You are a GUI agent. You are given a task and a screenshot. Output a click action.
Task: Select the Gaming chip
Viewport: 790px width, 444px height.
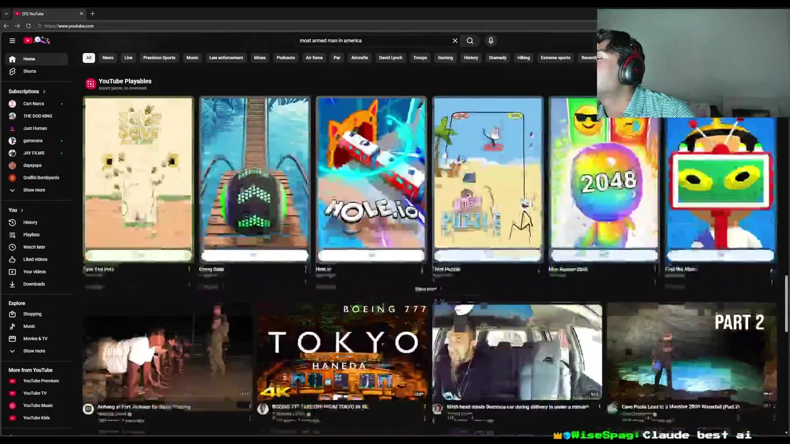pos(446,58)
